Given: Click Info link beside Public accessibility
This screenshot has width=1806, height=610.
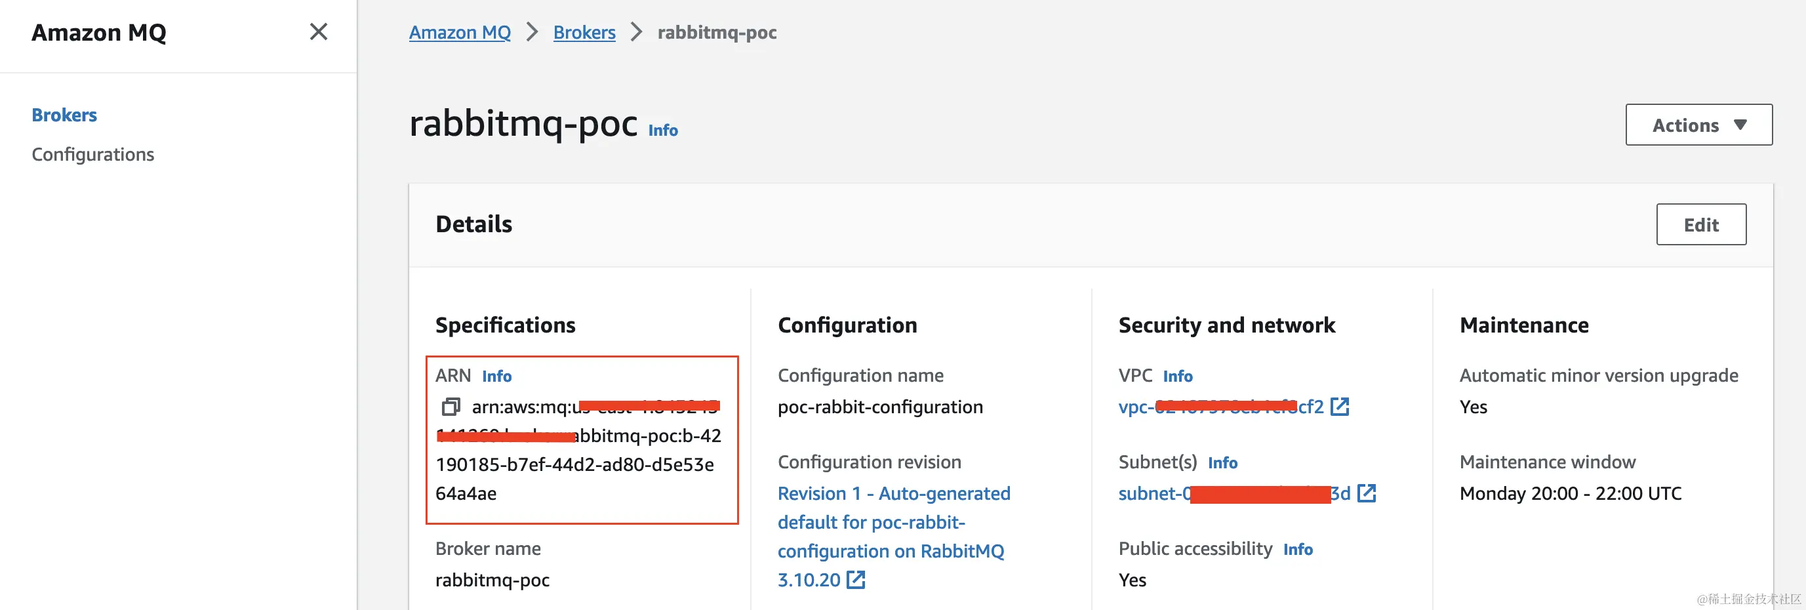Looking at the screenshot, I should click(1297, 549).
